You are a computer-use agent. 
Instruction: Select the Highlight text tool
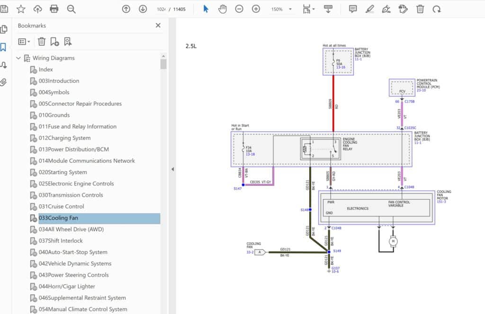[x=370, y=9]
